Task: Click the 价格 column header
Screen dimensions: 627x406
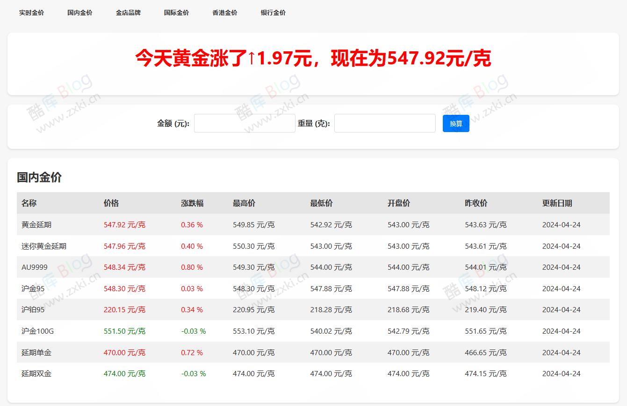Action: pyautogui.click(x=111, y=203)
